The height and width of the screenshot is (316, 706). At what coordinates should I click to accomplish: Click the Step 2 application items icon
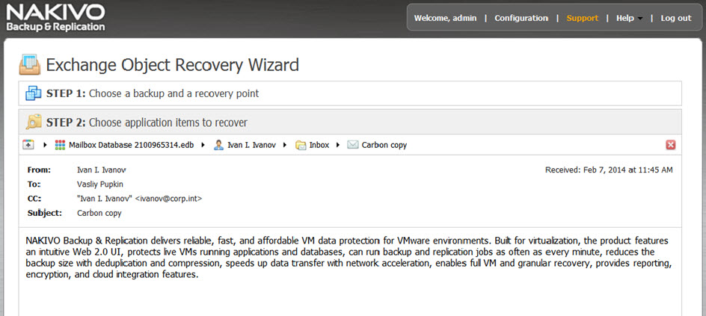pos(34,123)
